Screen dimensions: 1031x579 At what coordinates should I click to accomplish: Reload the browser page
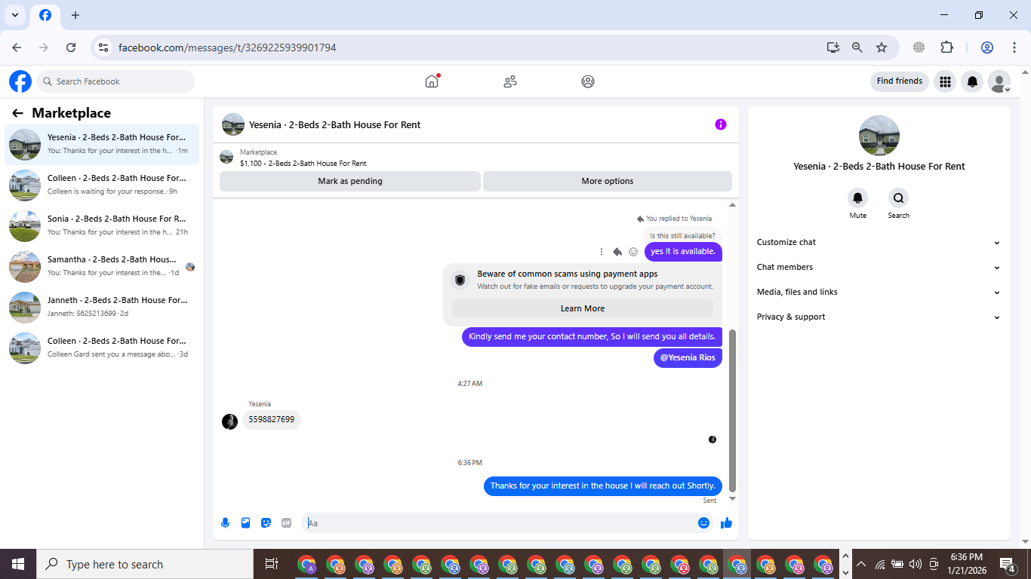pyautogui.click(x=71, y=47)
